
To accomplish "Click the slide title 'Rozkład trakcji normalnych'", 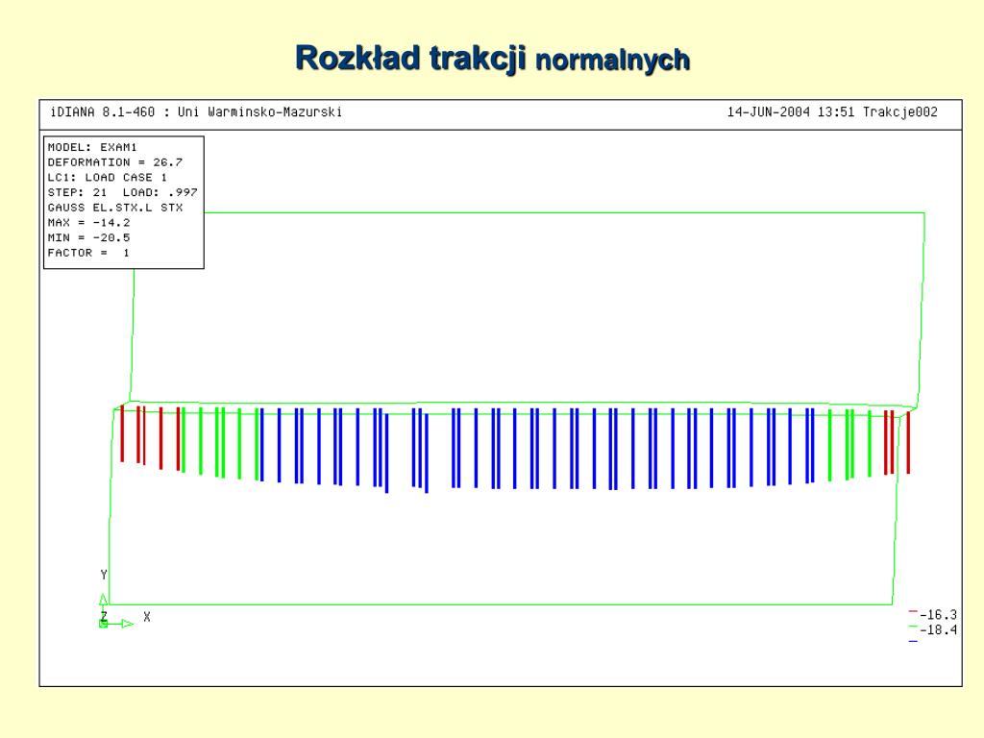I will point(493,59).
